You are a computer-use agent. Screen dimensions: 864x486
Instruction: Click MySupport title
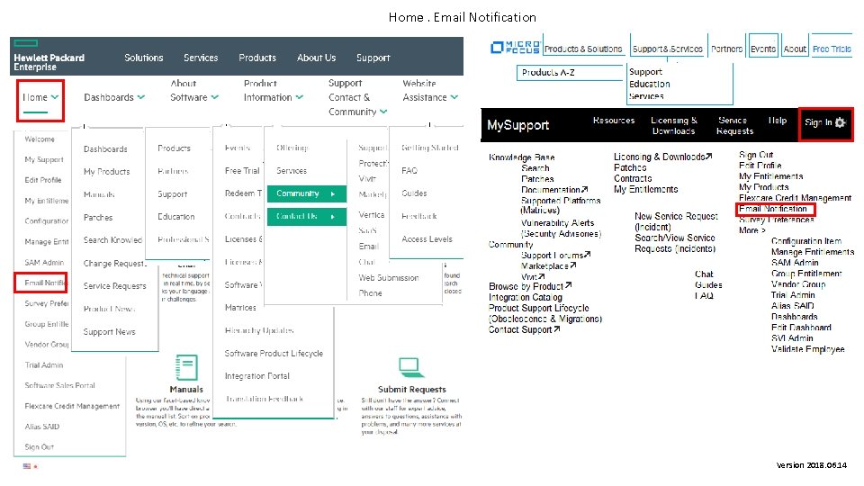(x=518, y=125)
